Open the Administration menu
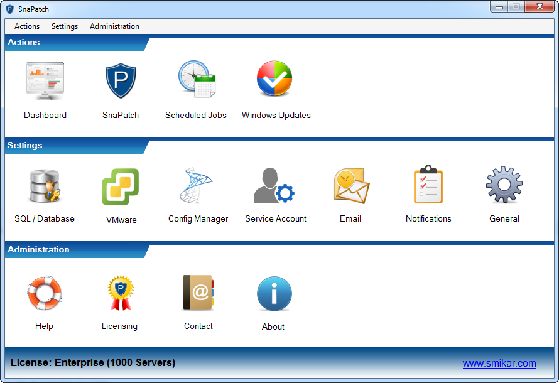 pyautogui.click(x=114, y=26)
